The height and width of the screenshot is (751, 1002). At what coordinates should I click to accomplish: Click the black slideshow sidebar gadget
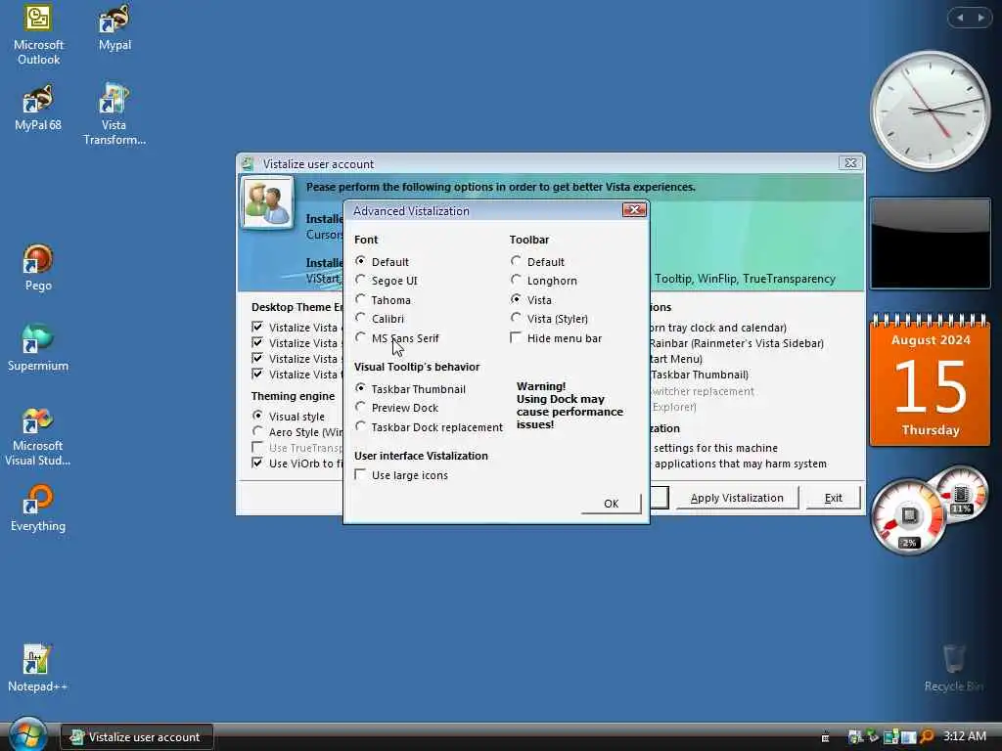point(931,243)
